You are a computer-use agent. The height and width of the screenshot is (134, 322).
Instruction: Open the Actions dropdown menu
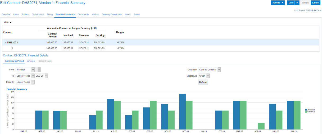click(278, 3)
